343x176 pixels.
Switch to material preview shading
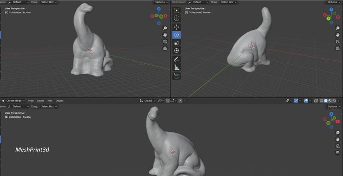330,101
